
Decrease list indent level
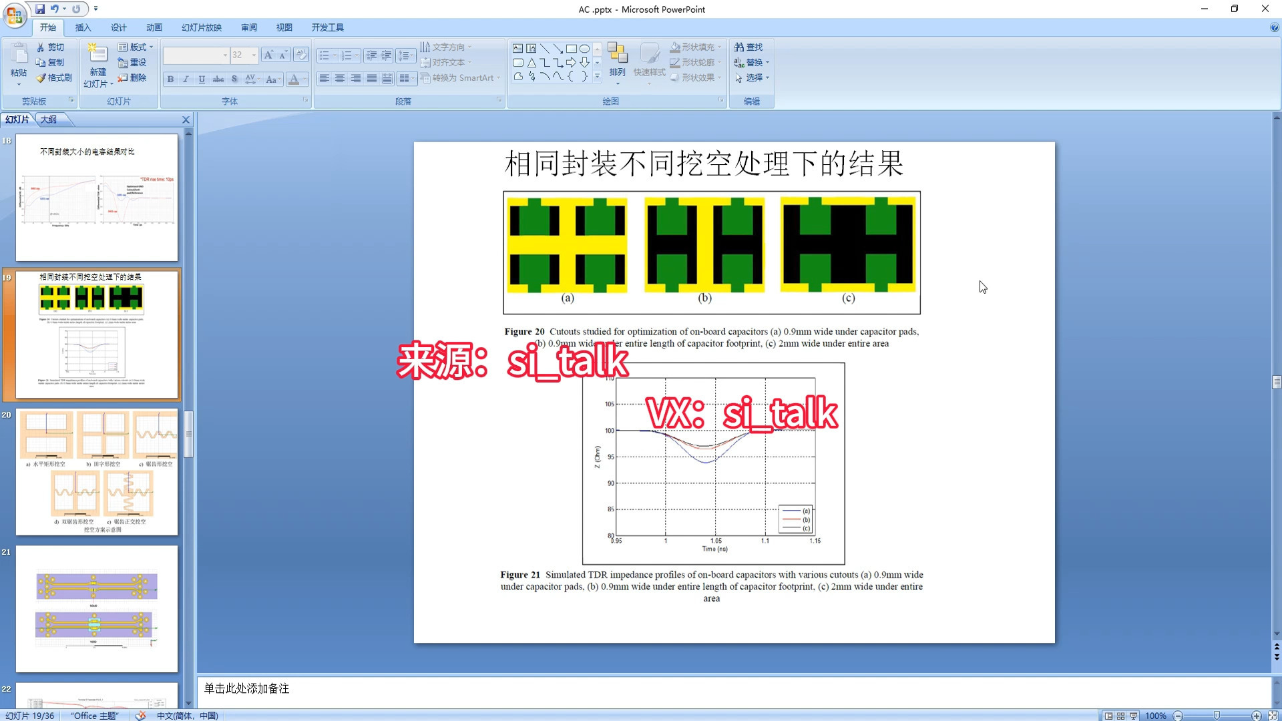(x=371, y=55)
